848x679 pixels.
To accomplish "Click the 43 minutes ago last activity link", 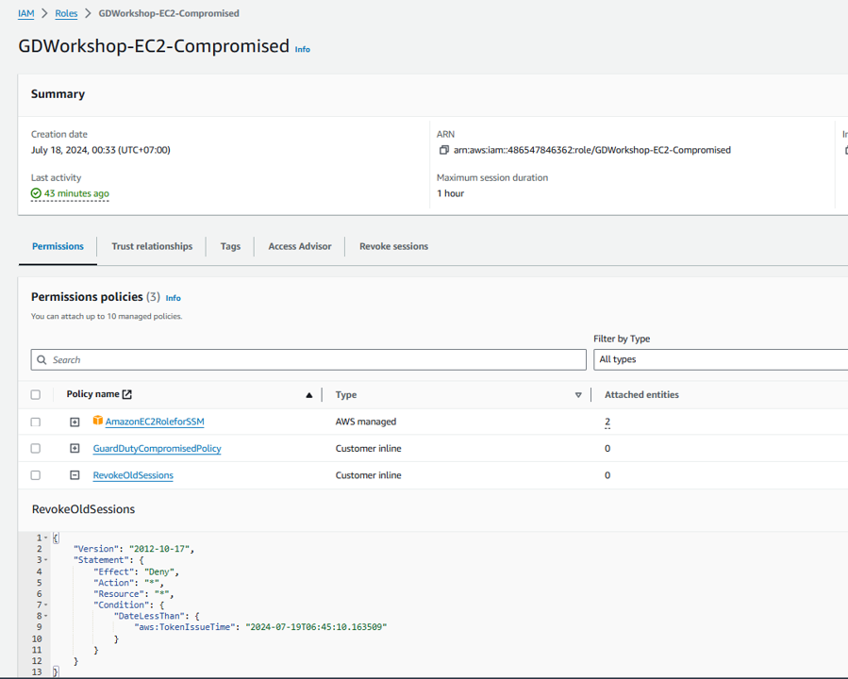I will tap(76, 193).
